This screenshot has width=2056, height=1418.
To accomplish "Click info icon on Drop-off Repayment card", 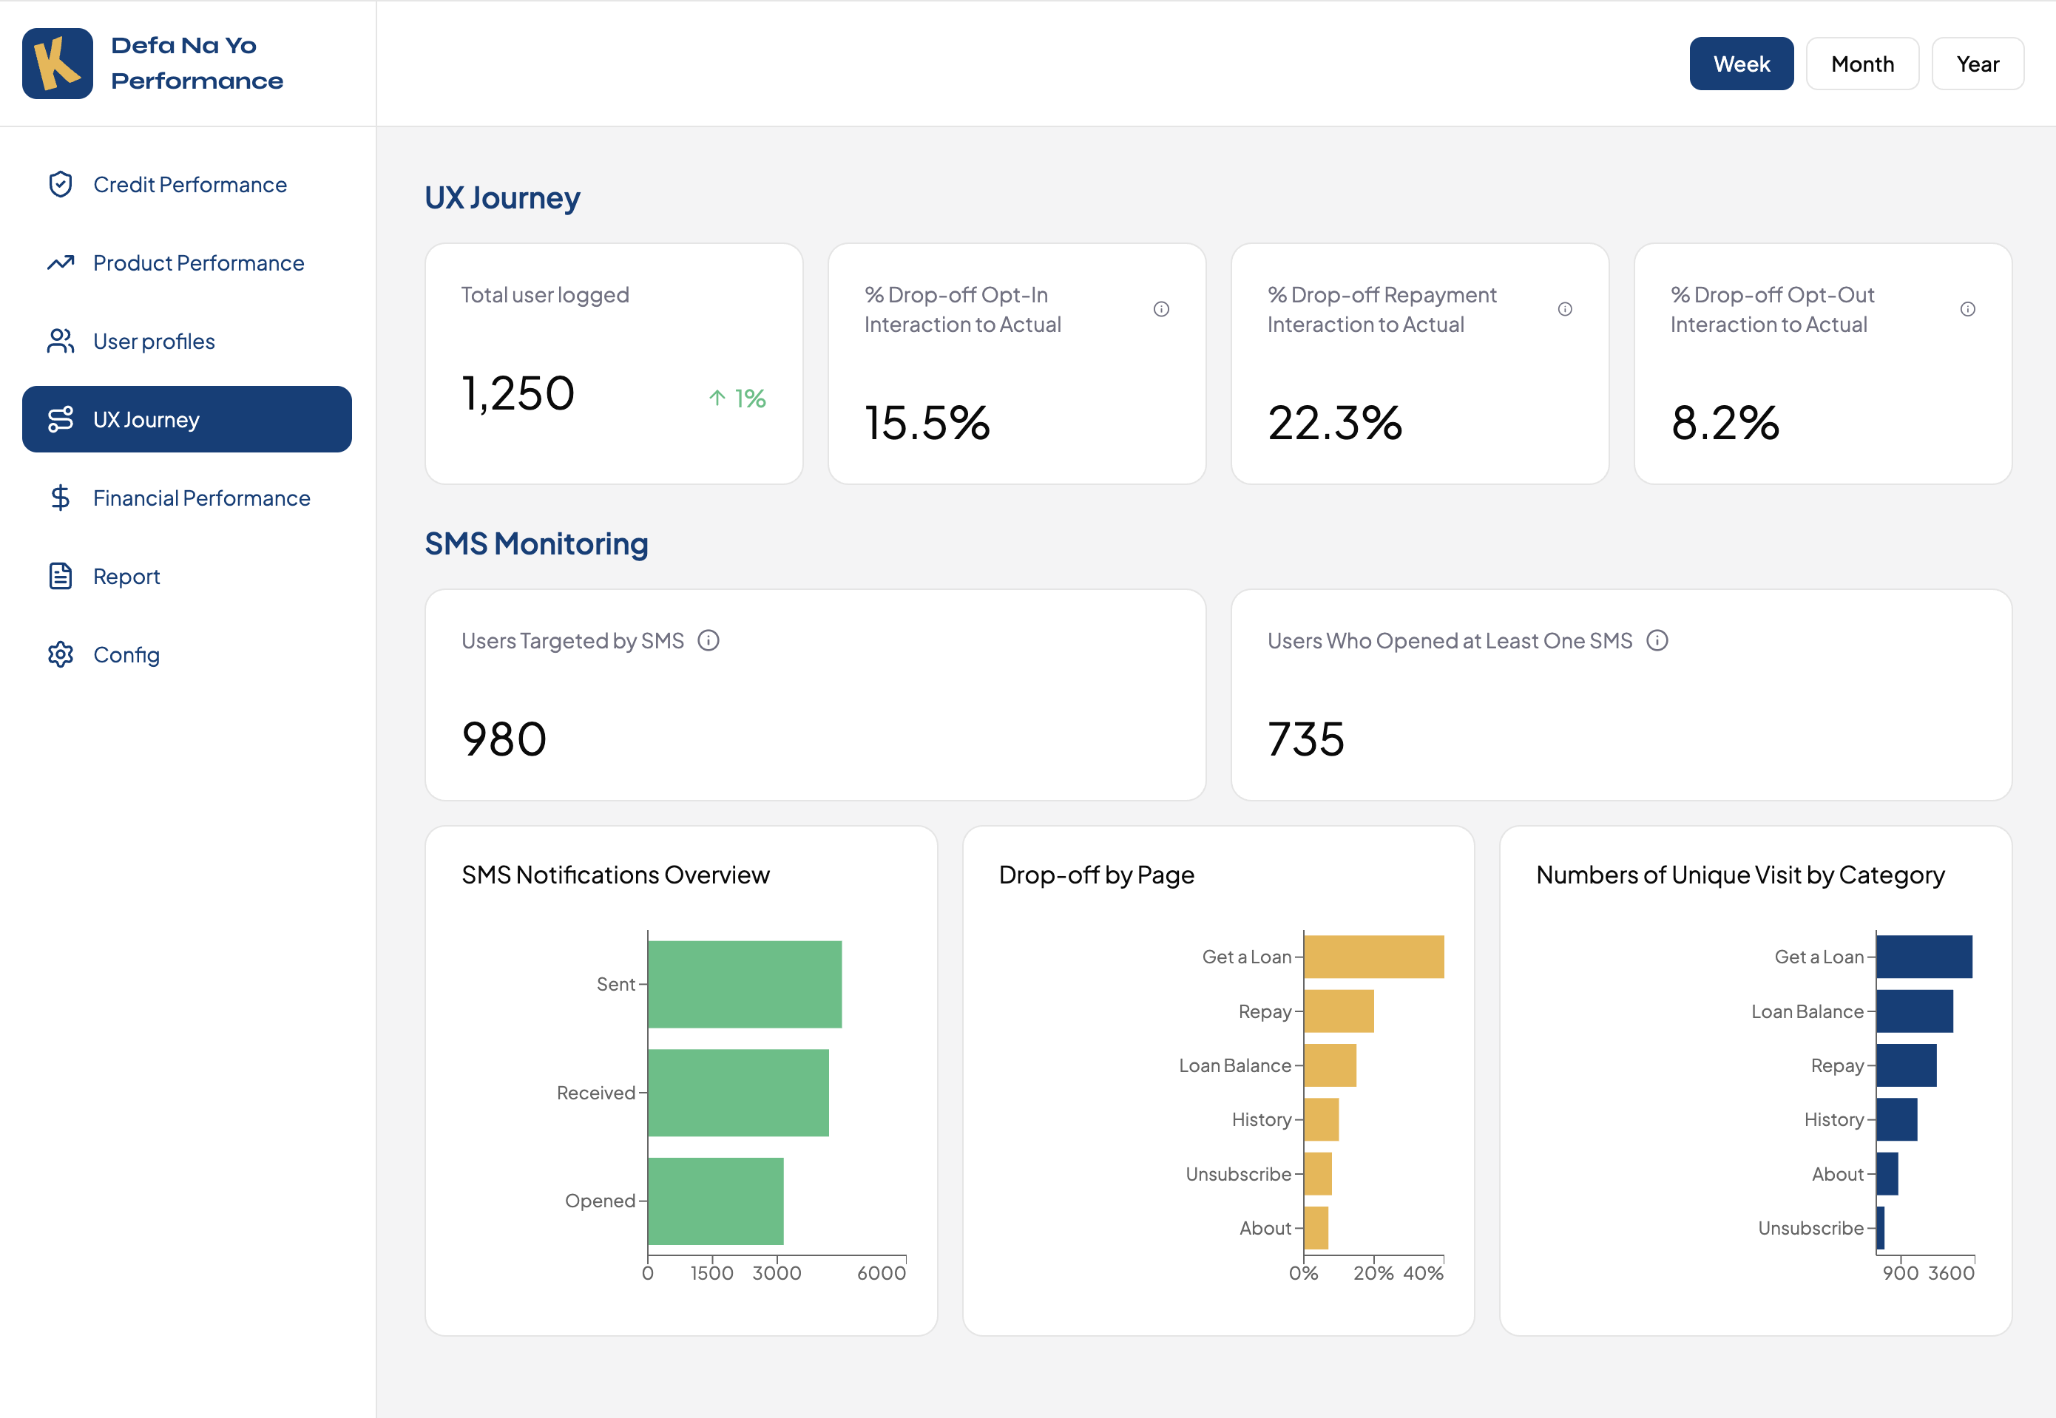I will pyautogui.click(x=1565, y=309).
